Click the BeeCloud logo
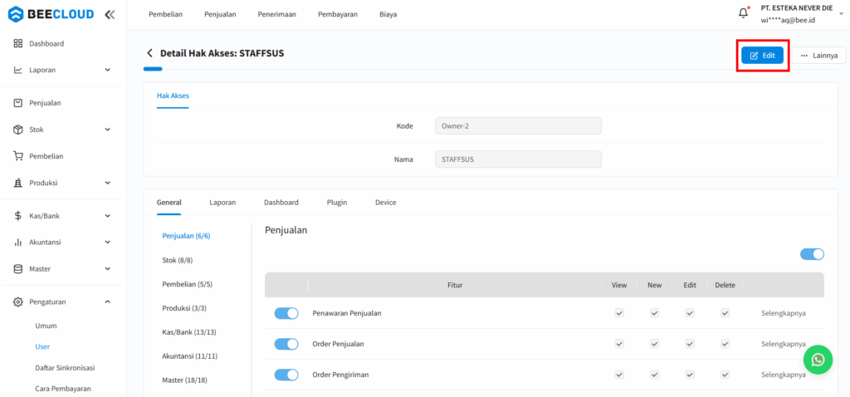 point(51,14)
